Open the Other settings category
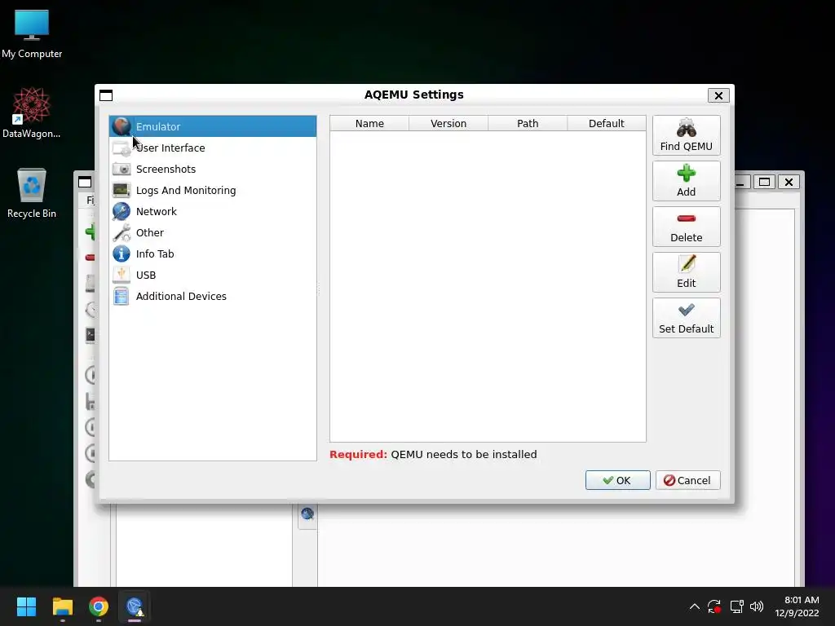 pos(213,232)
